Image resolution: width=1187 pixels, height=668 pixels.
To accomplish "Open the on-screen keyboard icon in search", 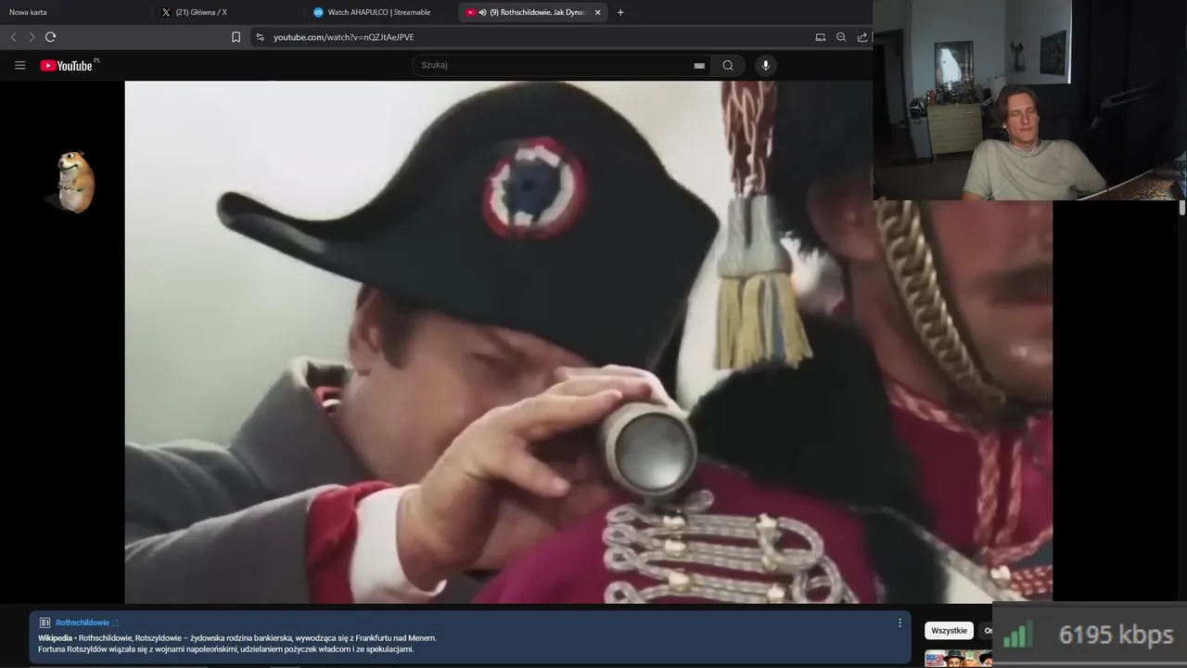I will (699, 66).
